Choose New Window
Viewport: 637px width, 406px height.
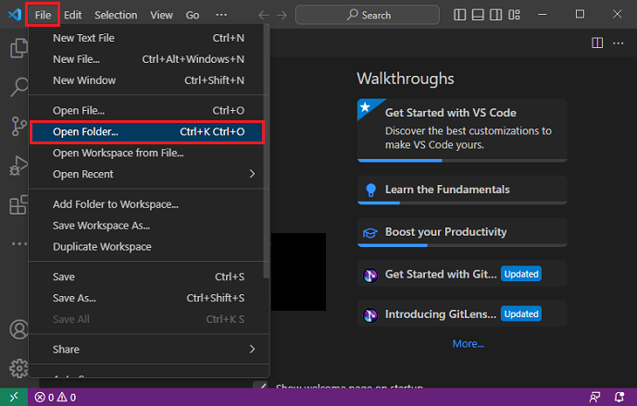(x=149, y=80)
